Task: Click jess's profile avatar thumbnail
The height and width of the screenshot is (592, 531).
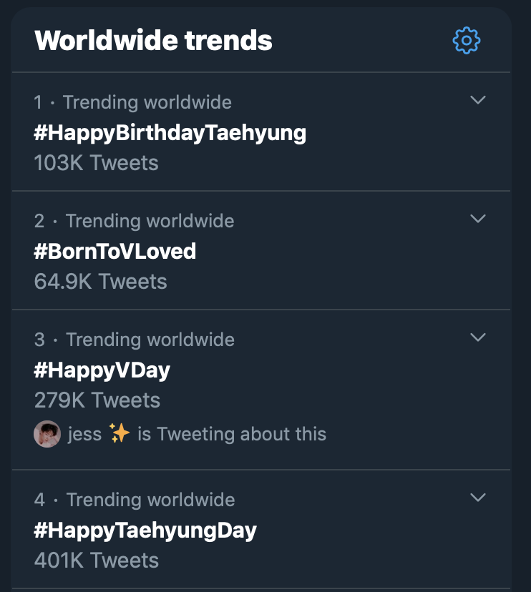Action: coord(47,434)
